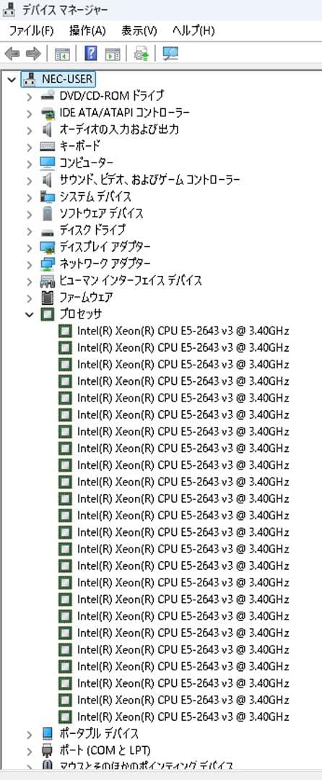
Task: Click the update driver gear icon
Action: tap(142, 53)
